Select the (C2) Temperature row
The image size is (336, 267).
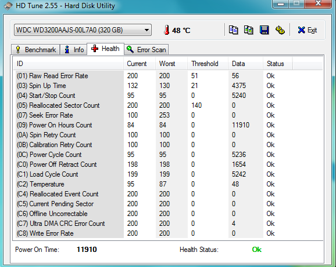click(x=168, y=184)
